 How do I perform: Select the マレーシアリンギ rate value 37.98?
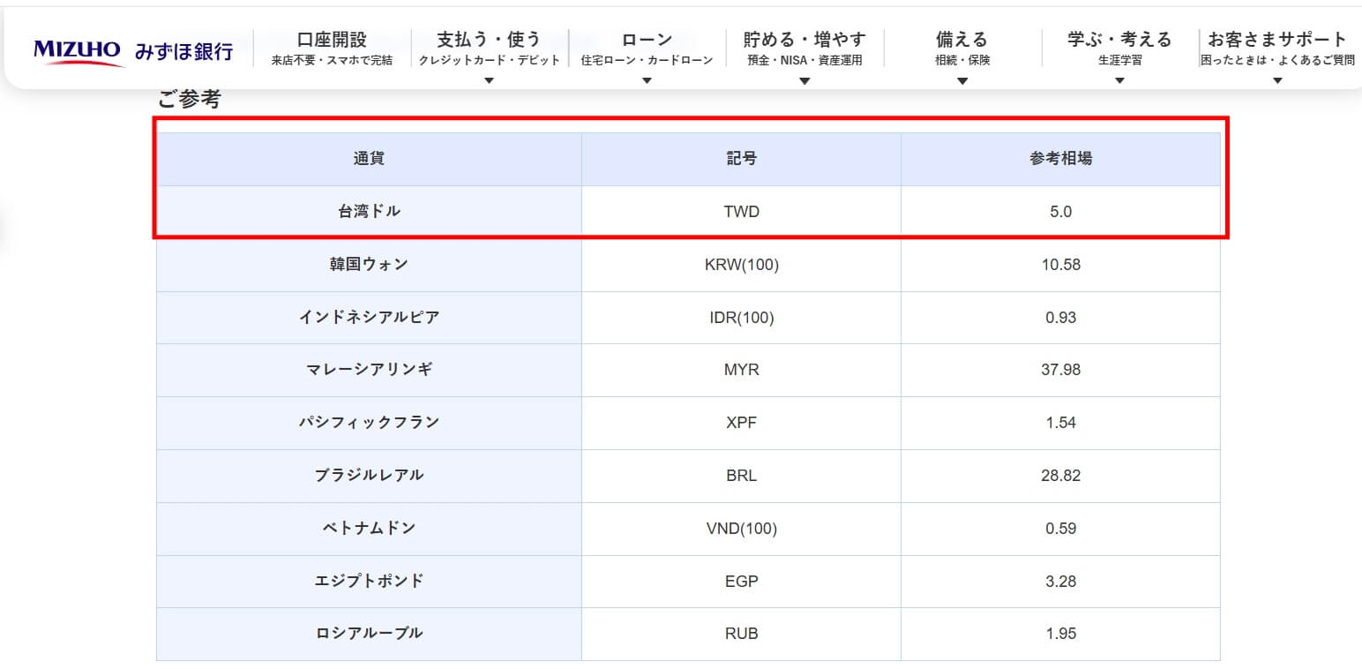pyautogui.click(x=1060, y=370)
